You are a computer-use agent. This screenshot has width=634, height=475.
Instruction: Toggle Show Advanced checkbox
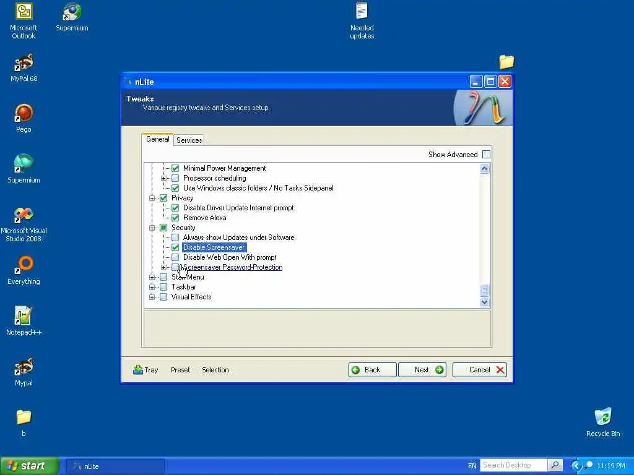pyautogui.click(x=487, y=154)
